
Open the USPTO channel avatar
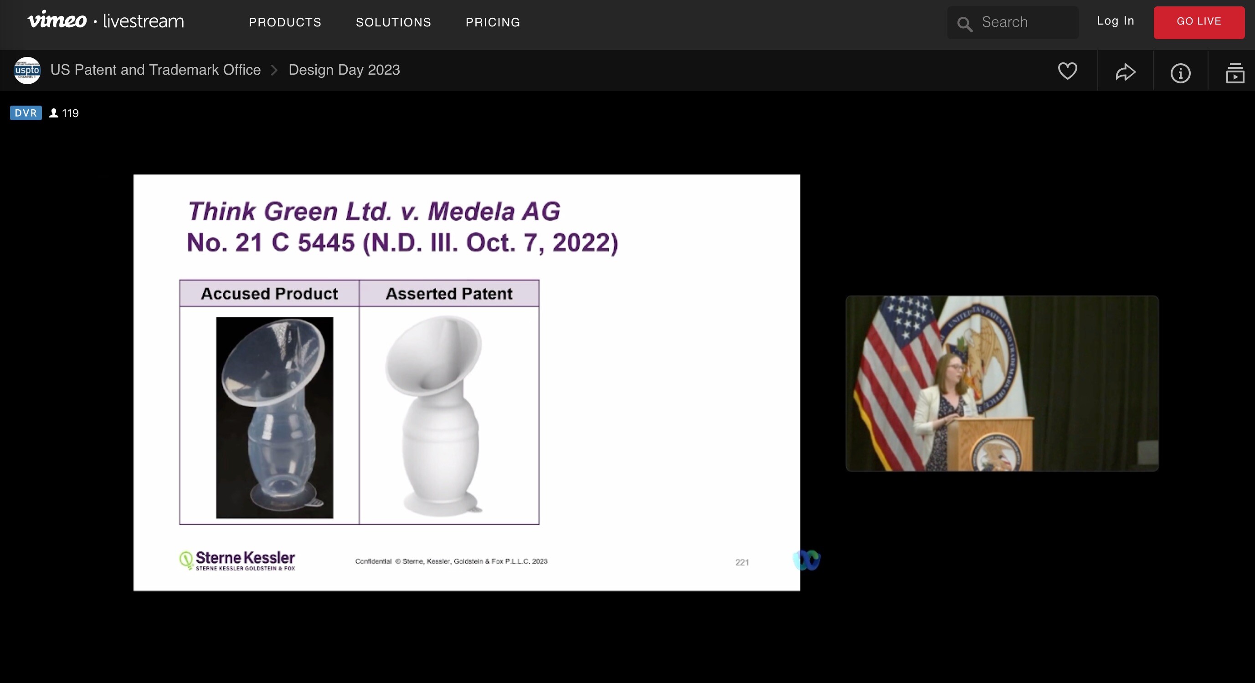pos(27,70)
